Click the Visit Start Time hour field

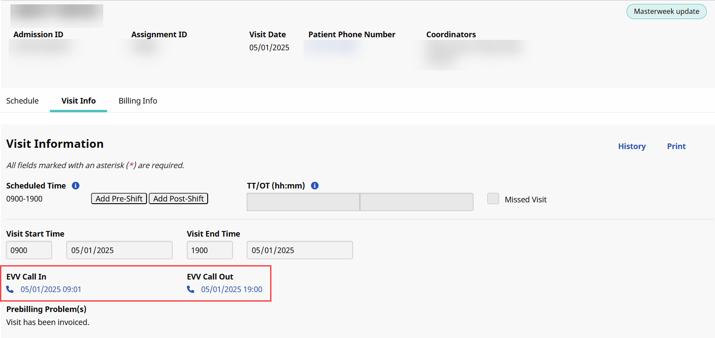29,250
